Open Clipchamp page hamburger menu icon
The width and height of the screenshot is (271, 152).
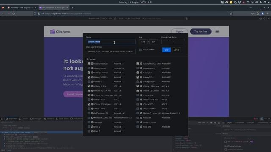coord(217,31)
